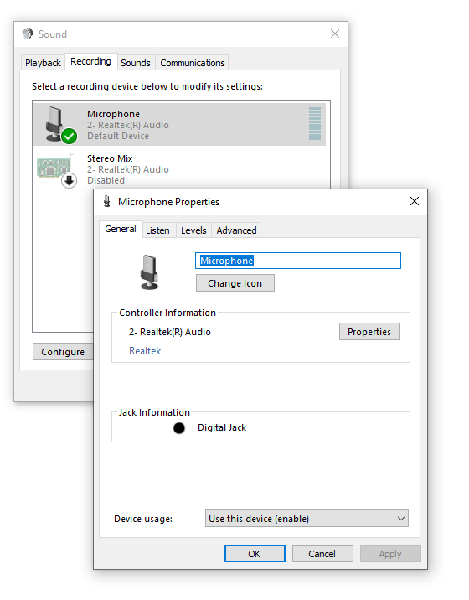The image size is (469, 600).
Task: Follow the Realtek link
Action: 145,351
